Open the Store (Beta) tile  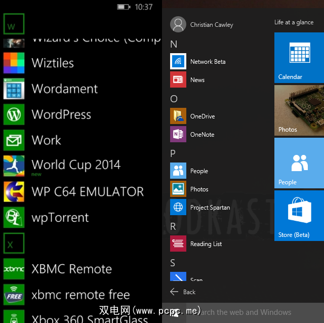(x=299, y=216)
